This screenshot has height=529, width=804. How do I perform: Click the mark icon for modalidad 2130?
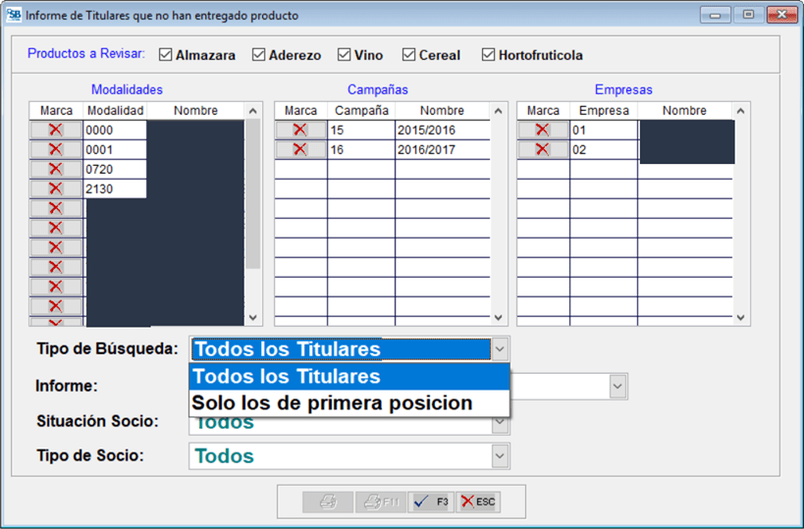55,188
